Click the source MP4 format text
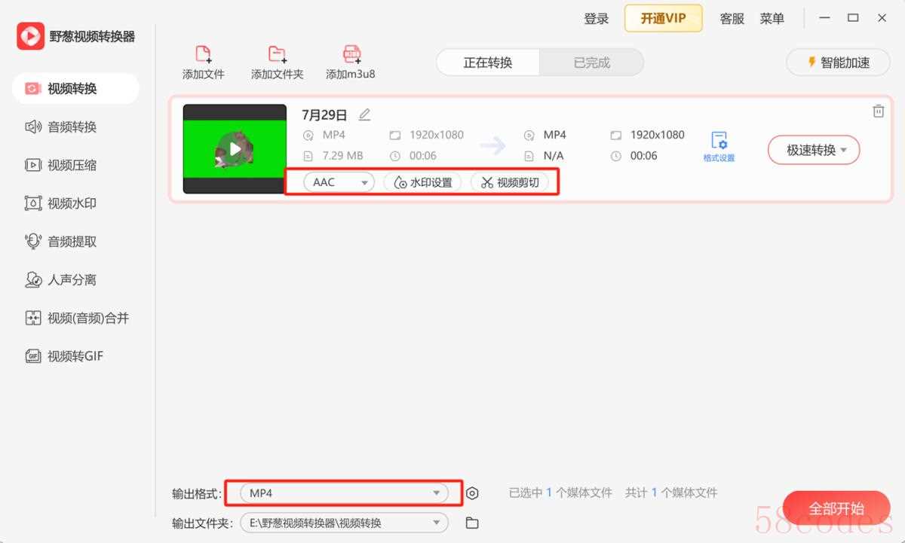 [x=333, y=135]
